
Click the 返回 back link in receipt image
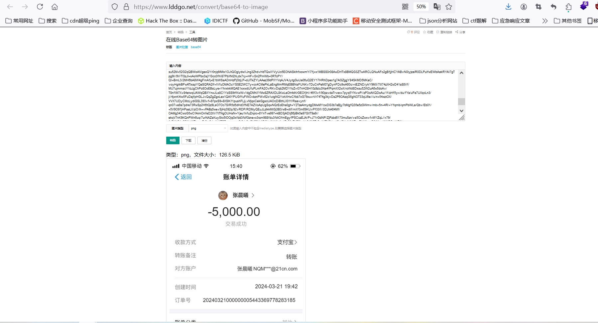click(x=183, y=177)
